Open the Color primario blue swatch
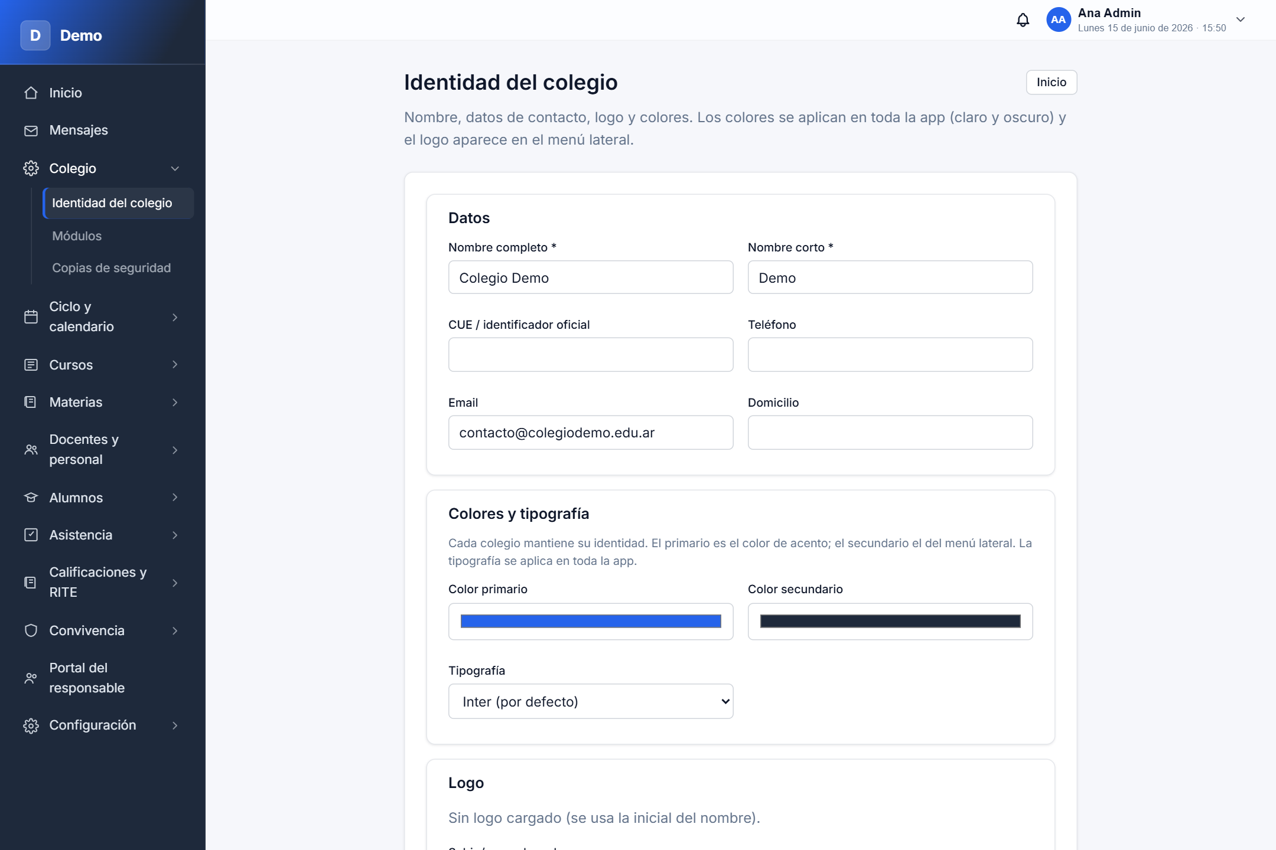The image size is (1276, 850). tap(591, 622)
